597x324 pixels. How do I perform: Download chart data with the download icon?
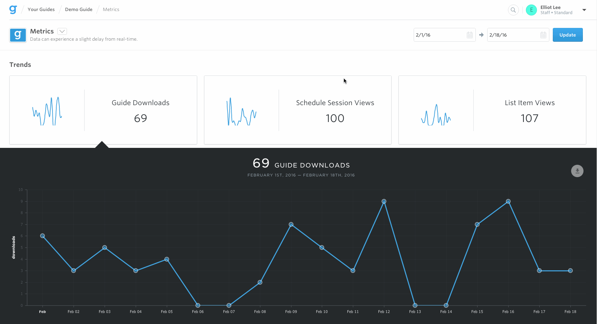577,171
